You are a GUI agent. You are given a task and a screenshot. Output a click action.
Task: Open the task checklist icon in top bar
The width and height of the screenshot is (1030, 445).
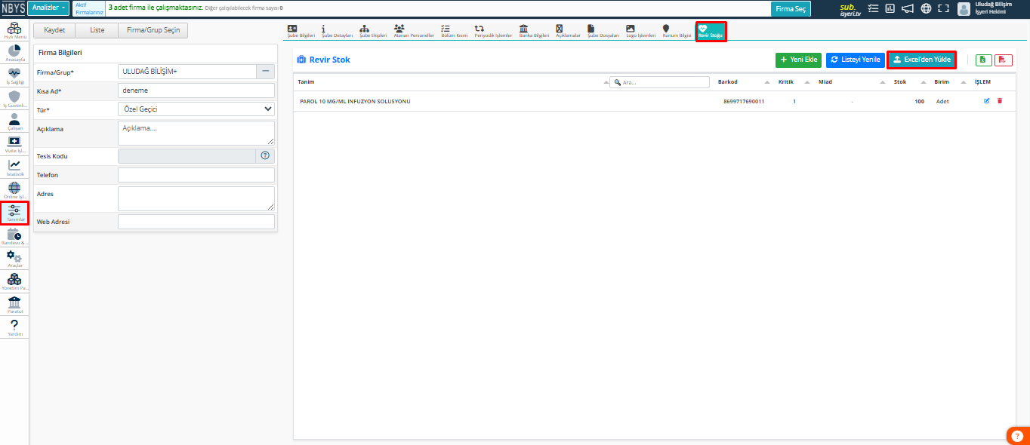pos(874,8)
